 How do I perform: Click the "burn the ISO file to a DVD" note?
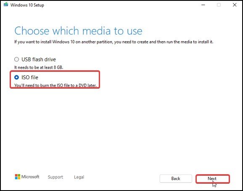tap(55, 85)
